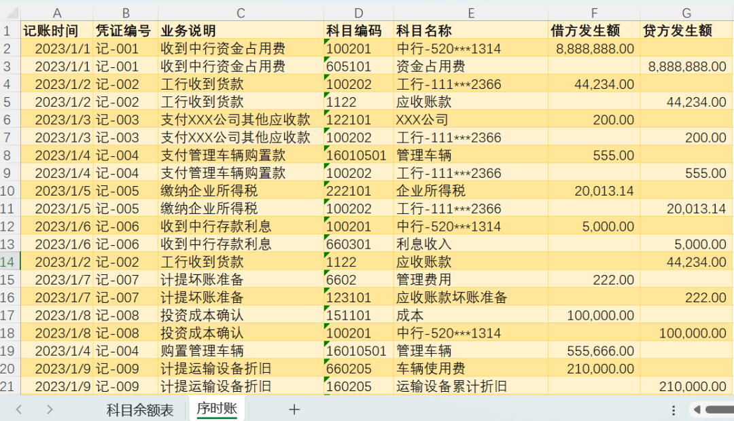Add a new worksheet with the plus icon
Image resolution: width=734 pixels, height=421 pixels.
(292, 409)
